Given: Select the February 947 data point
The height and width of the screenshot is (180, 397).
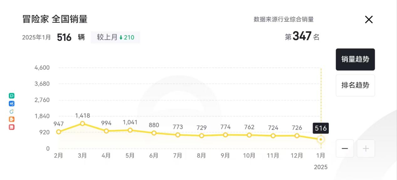Looking at the screenshot, I should click(x=59, y=132).
